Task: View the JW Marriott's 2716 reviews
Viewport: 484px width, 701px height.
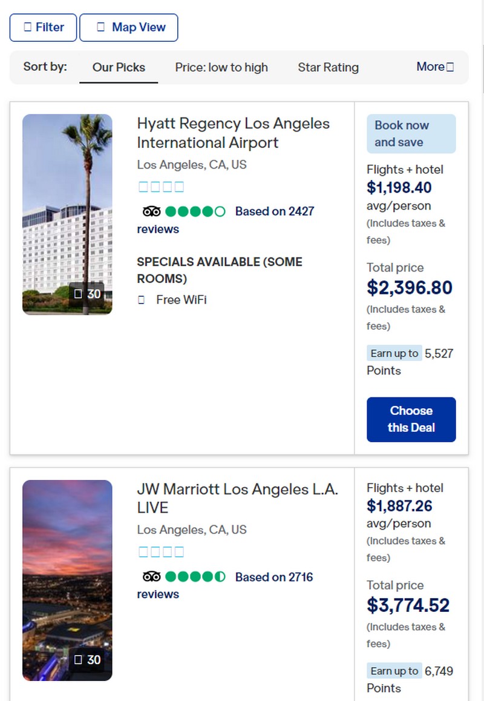Action: click(225, 586)
